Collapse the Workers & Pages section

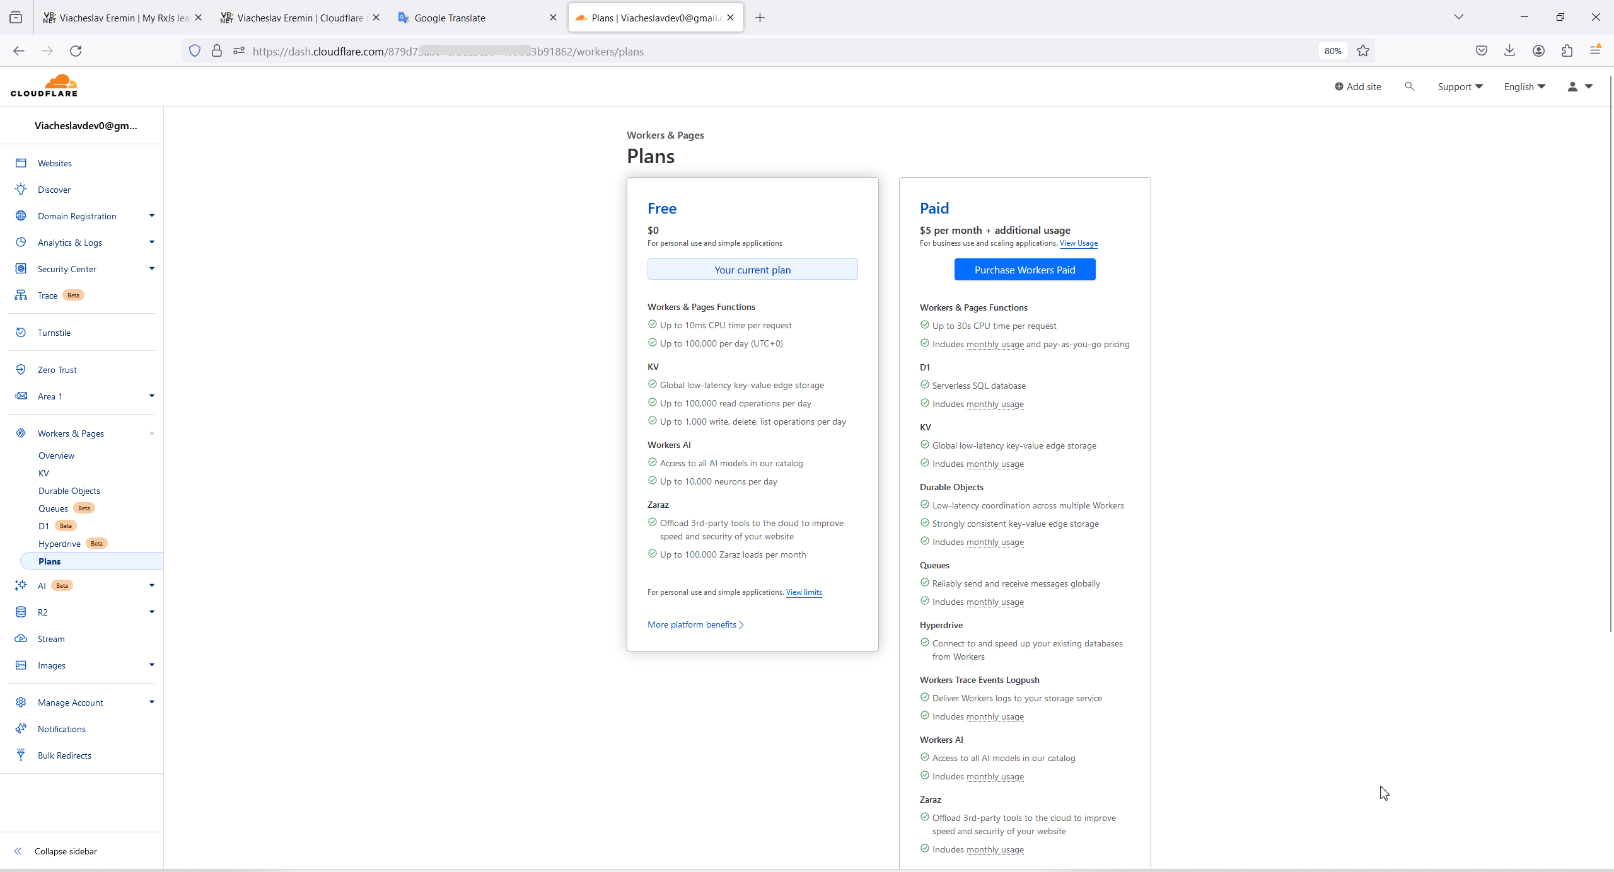coord(151,433)
